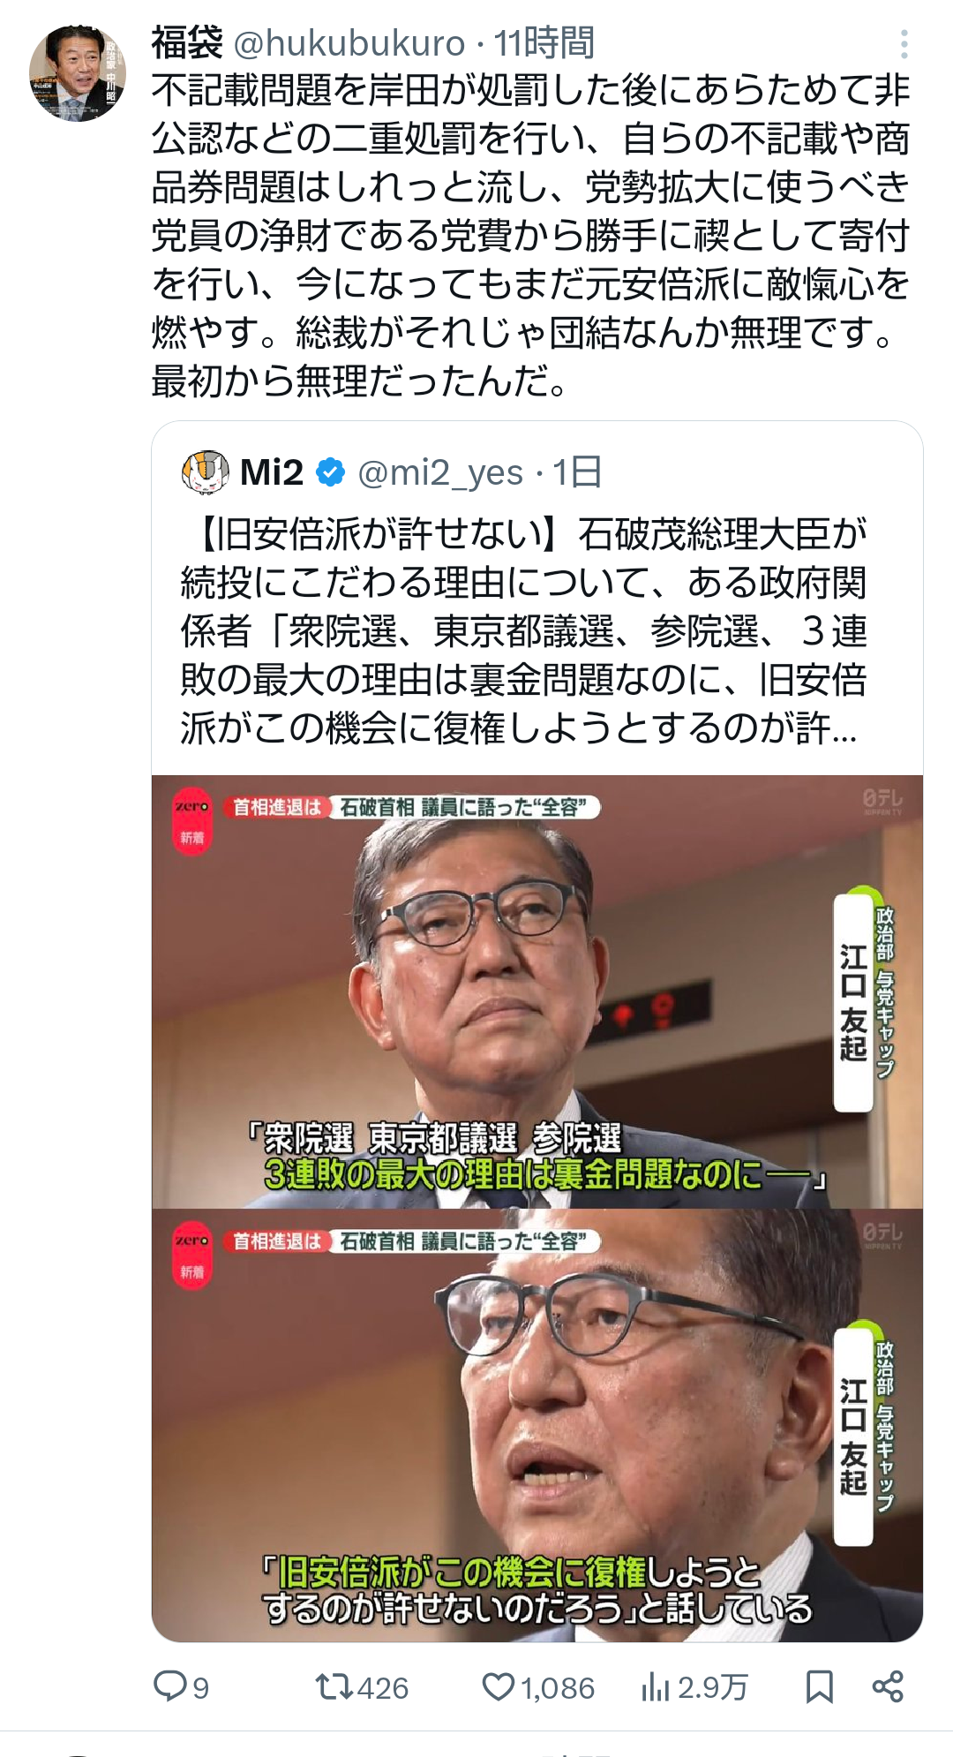Open @hukubukuro username handle
953x1757 pixels.
pyautogui.click(x=349, y=43)
